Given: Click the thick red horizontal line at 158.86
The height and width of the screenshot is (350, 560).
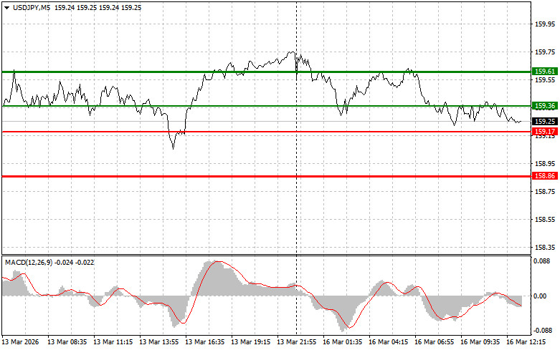Looking at the screenshot, I should 266,176.
